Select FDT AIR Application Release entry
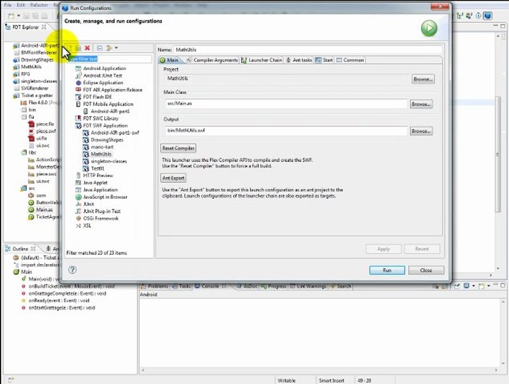Screen dimensions: 509x384 coord(113,90)
